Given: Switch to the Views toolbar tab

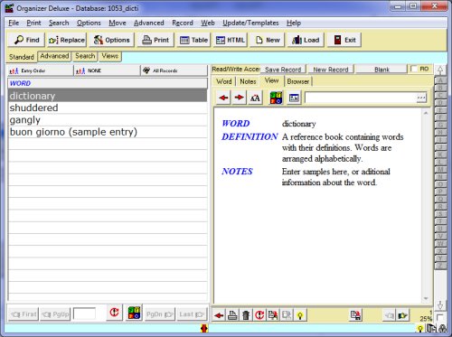Looking at the screenshot, I should click(110, 56).
